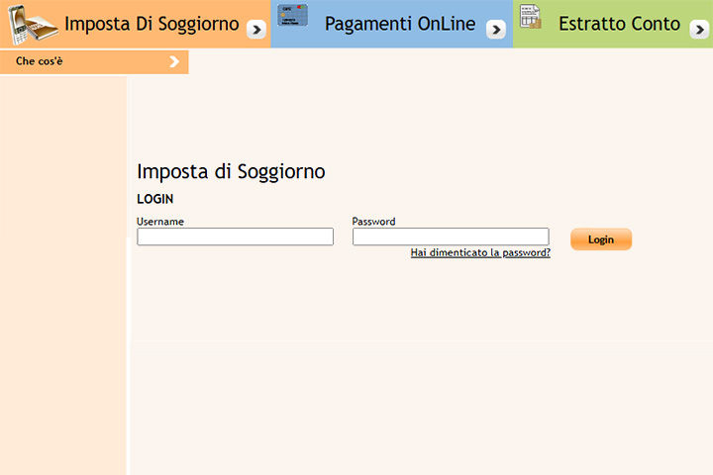713x475 pixels.
Task: Open the 'Hai dimenticato la password?' link
Action: (x=480, y=253)
